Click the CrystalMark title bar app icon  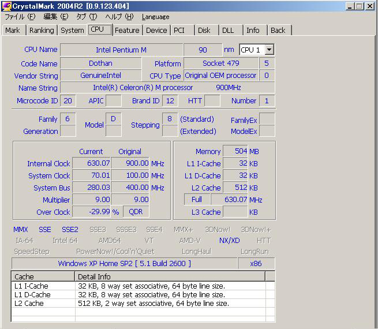6,6
